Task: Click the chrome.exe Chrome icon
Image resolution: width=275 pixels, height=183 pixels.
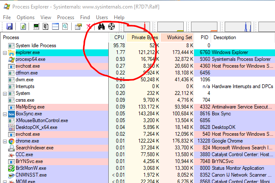Action: point(12,141)
